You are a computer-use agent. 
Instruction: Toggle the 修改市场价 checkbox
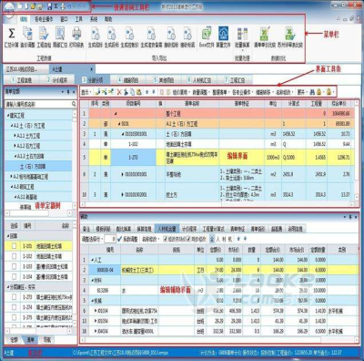coord(166,239)
